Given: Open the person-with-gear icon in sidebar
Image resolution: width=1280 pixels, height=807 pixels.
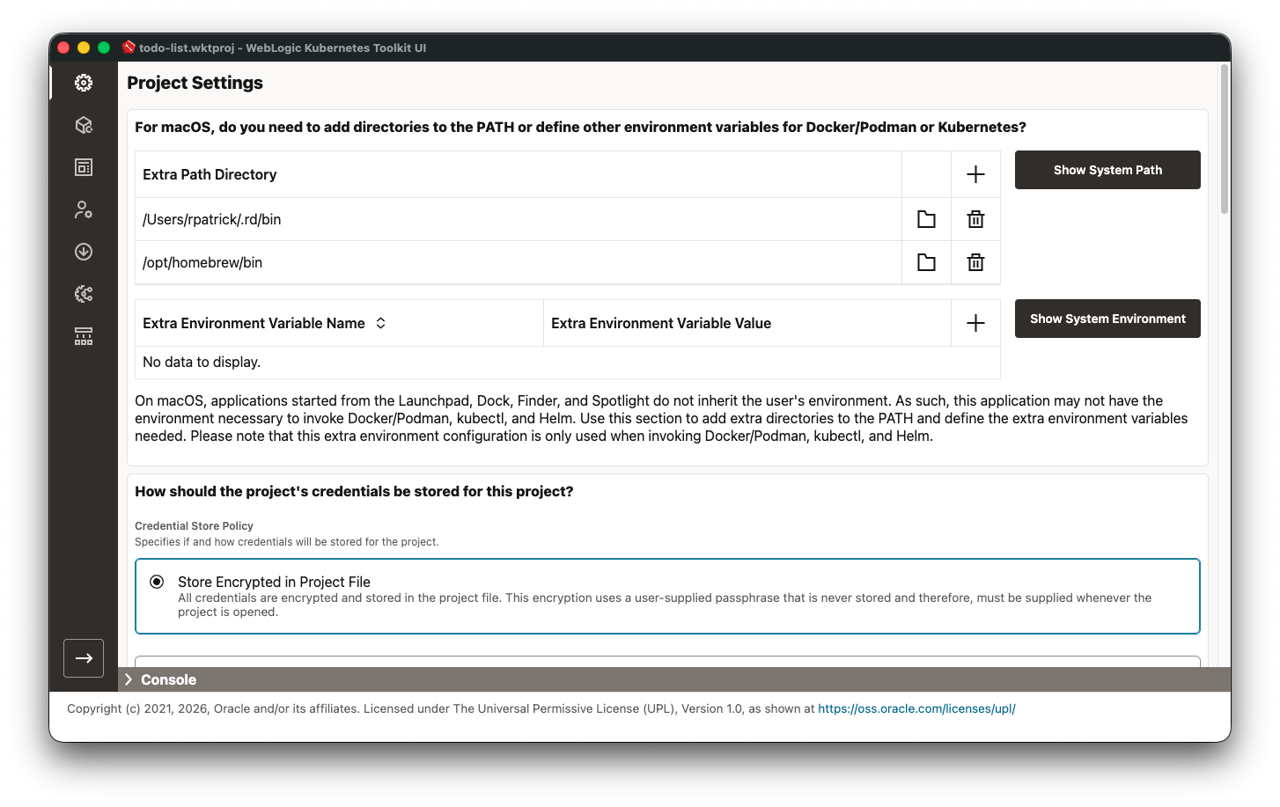Looking at the screenshot, I should click(x=84, y=209).
